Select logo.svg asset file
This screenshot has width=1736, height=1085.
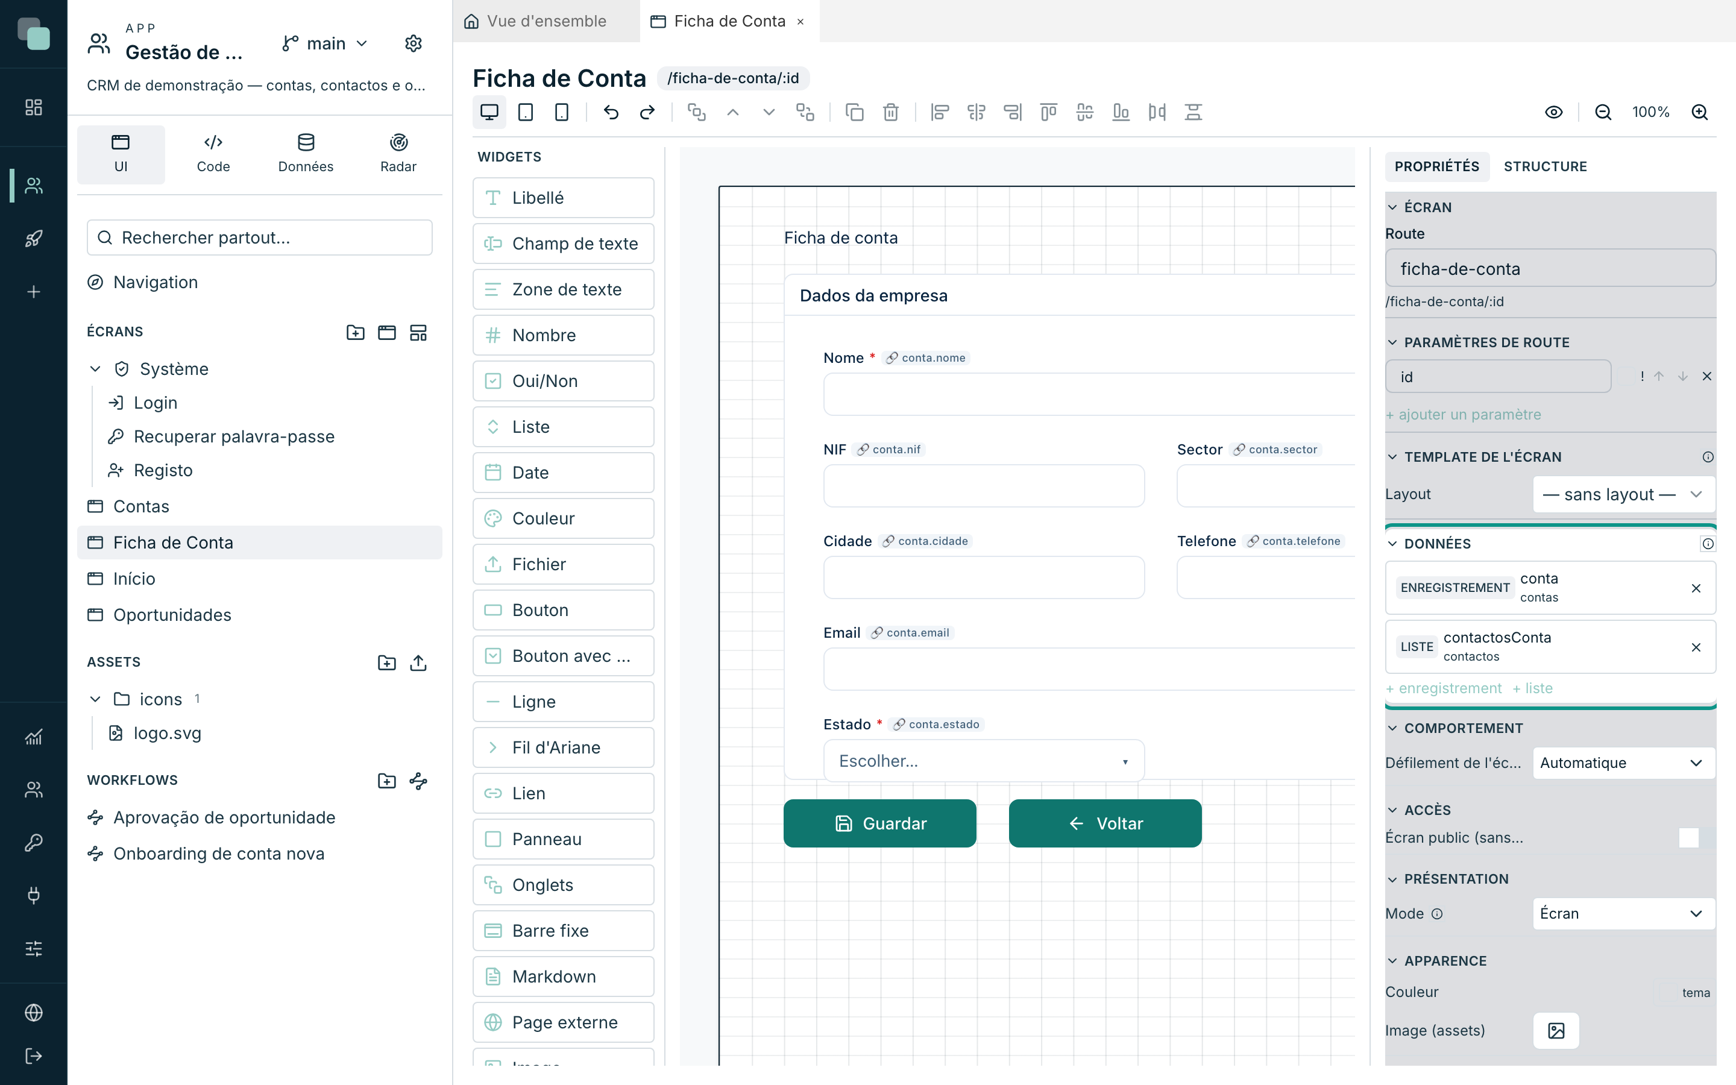point(167,732)
